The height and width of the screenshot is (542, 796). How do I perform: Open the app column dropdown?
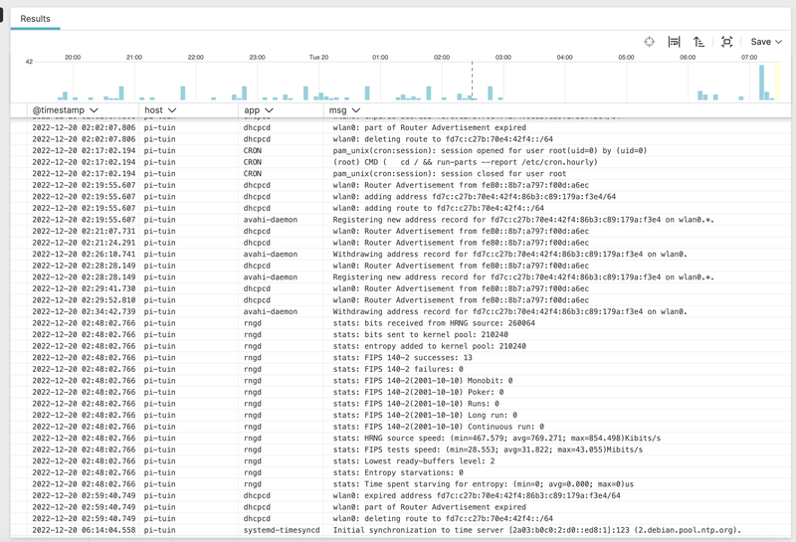pyautogui.click(x=269, y=110)
